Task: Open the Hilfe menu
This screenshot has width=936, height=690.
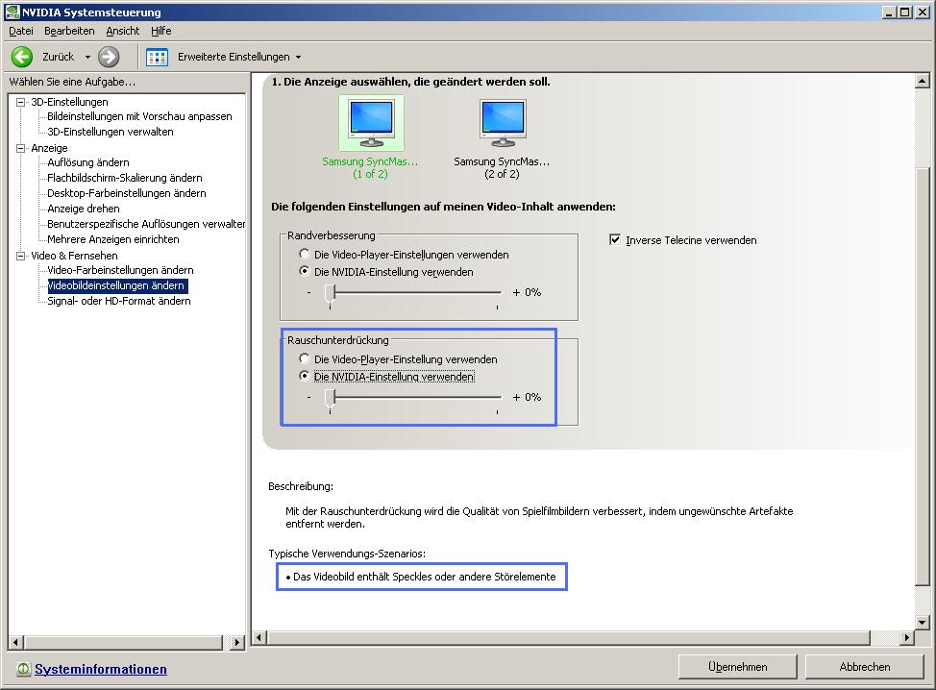Action: coord(160,31)
